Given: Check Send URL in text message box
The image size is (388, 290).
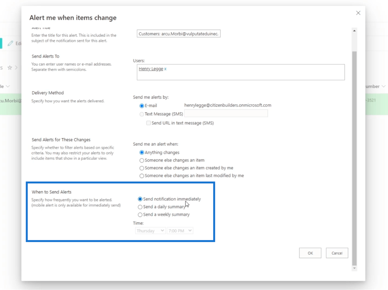Looking at the screenshot, I should [x=148, y=123].
